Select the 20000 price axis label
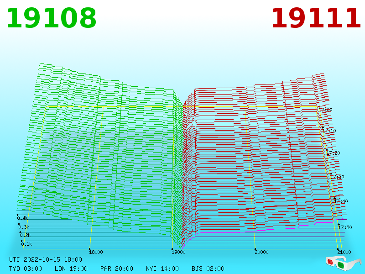 point(261,252)
